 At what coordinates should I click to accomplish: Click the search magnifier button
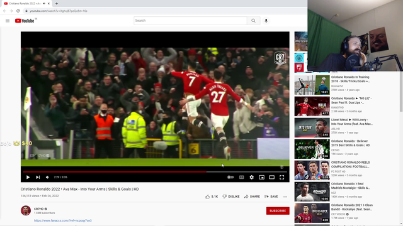click(x=253, y=21)
